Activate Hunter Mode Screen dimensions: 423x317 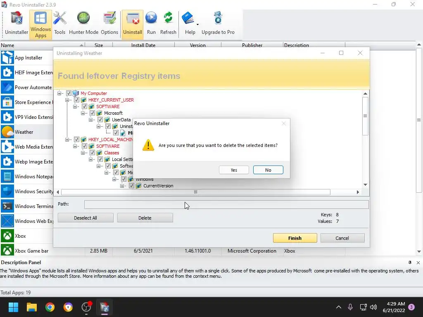(x=83, y=24)
